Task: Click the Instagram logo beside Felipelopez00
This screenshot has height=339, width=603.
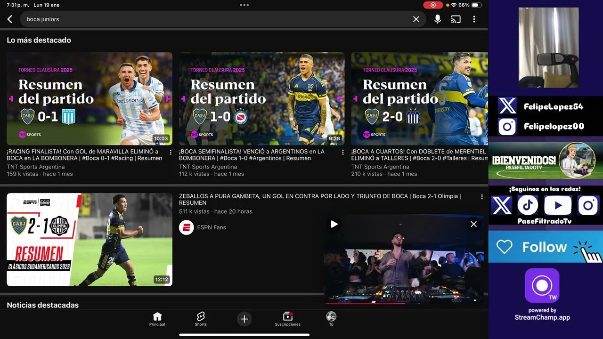Action: (507, 127)
